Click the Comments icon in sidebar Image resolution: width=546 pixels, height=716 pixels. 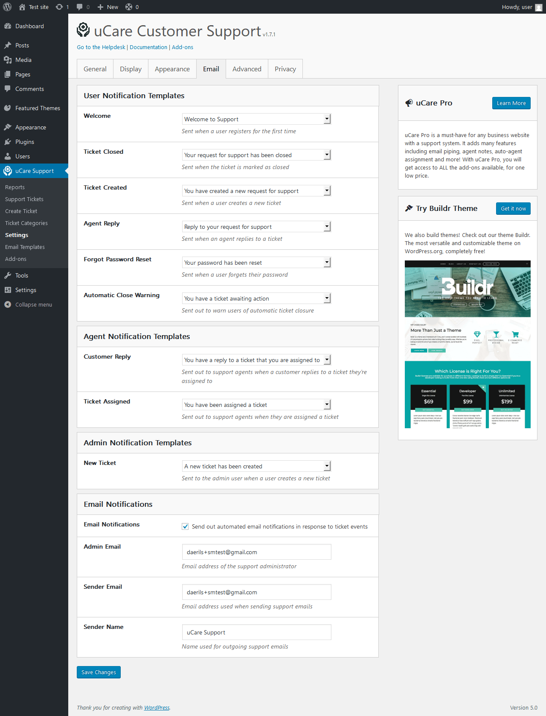(x=8, y=89)
